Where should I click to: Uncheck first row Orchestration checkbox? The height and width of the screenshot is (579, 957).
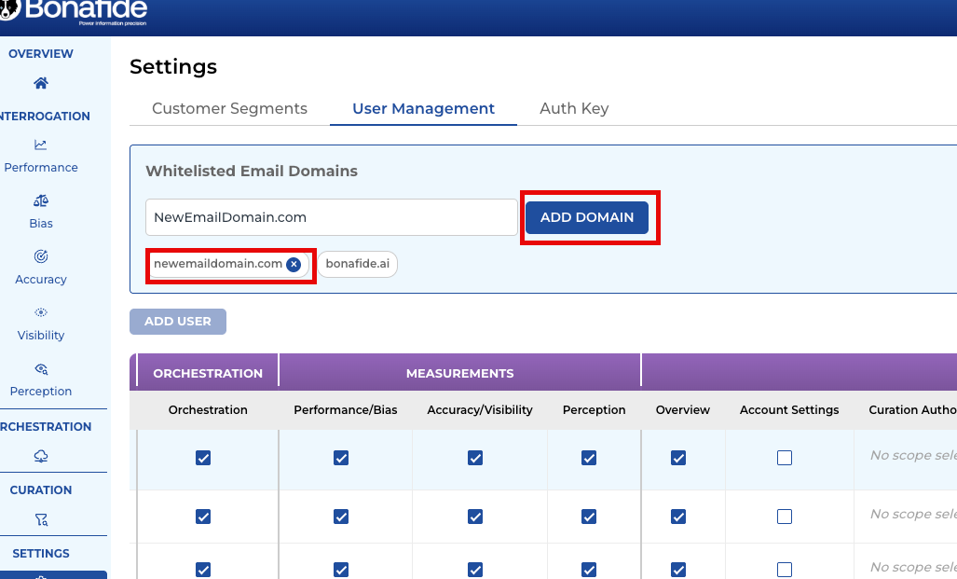(x=203, y=458)
